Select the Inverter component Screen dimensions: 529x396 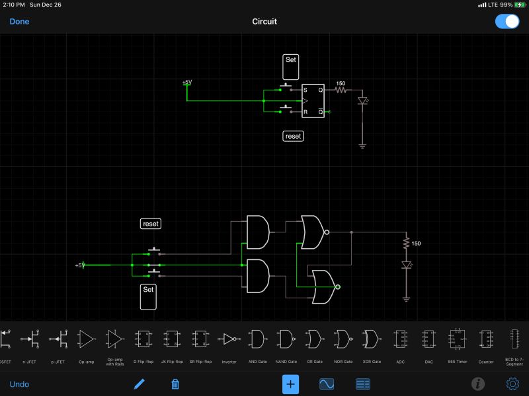(x=228, y=342)
